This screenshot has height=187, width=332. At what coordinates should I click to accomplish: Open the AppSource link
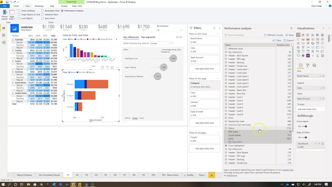click(x=232, y=176)
